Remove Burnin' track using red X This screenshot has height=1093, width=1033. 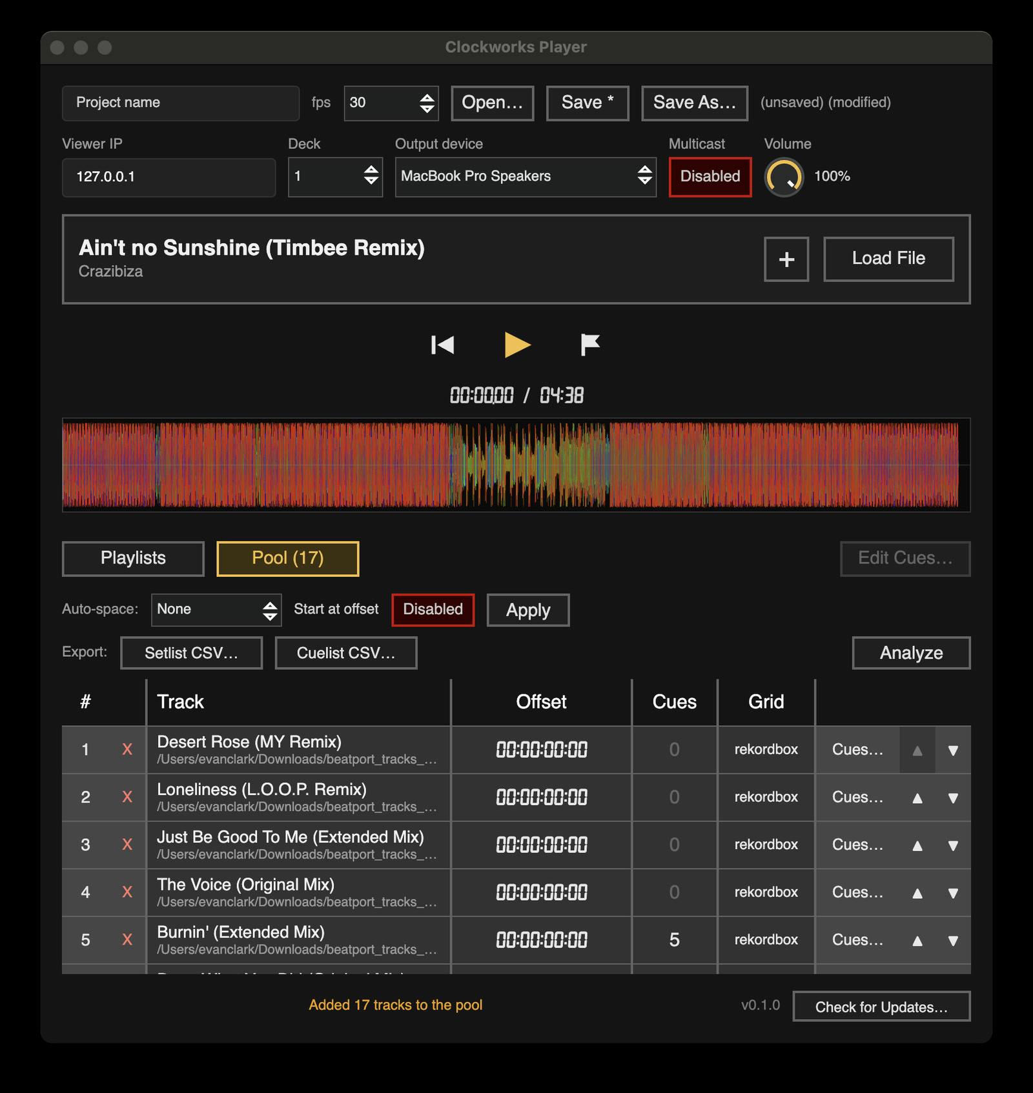click(127, 940)
